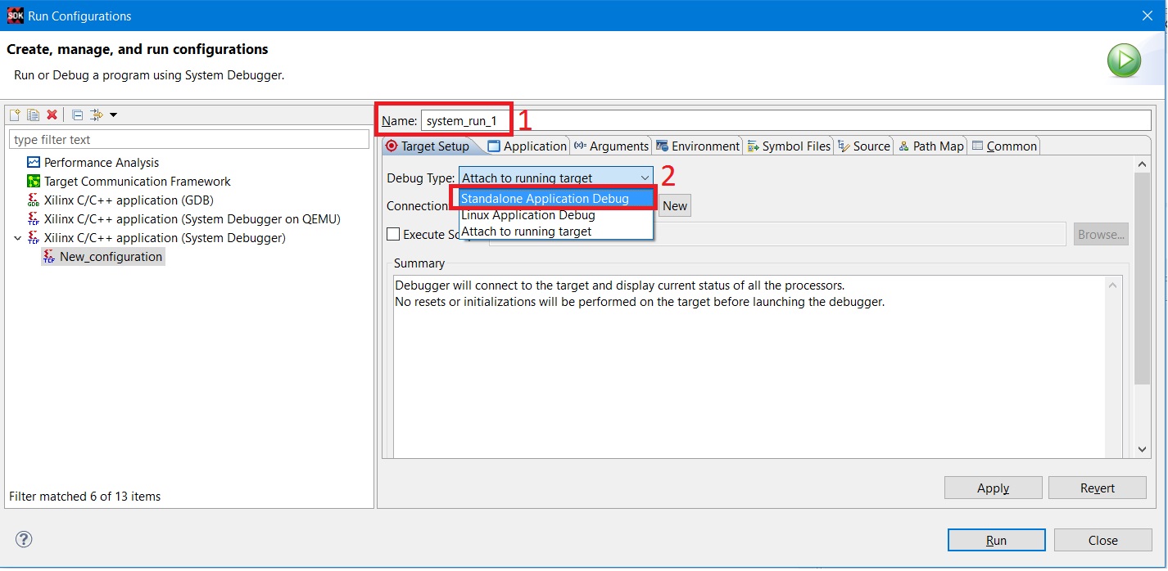This screenshot has height=571, width=1168.
Task: Click the Collapse All icon
Action: (78, 115)
